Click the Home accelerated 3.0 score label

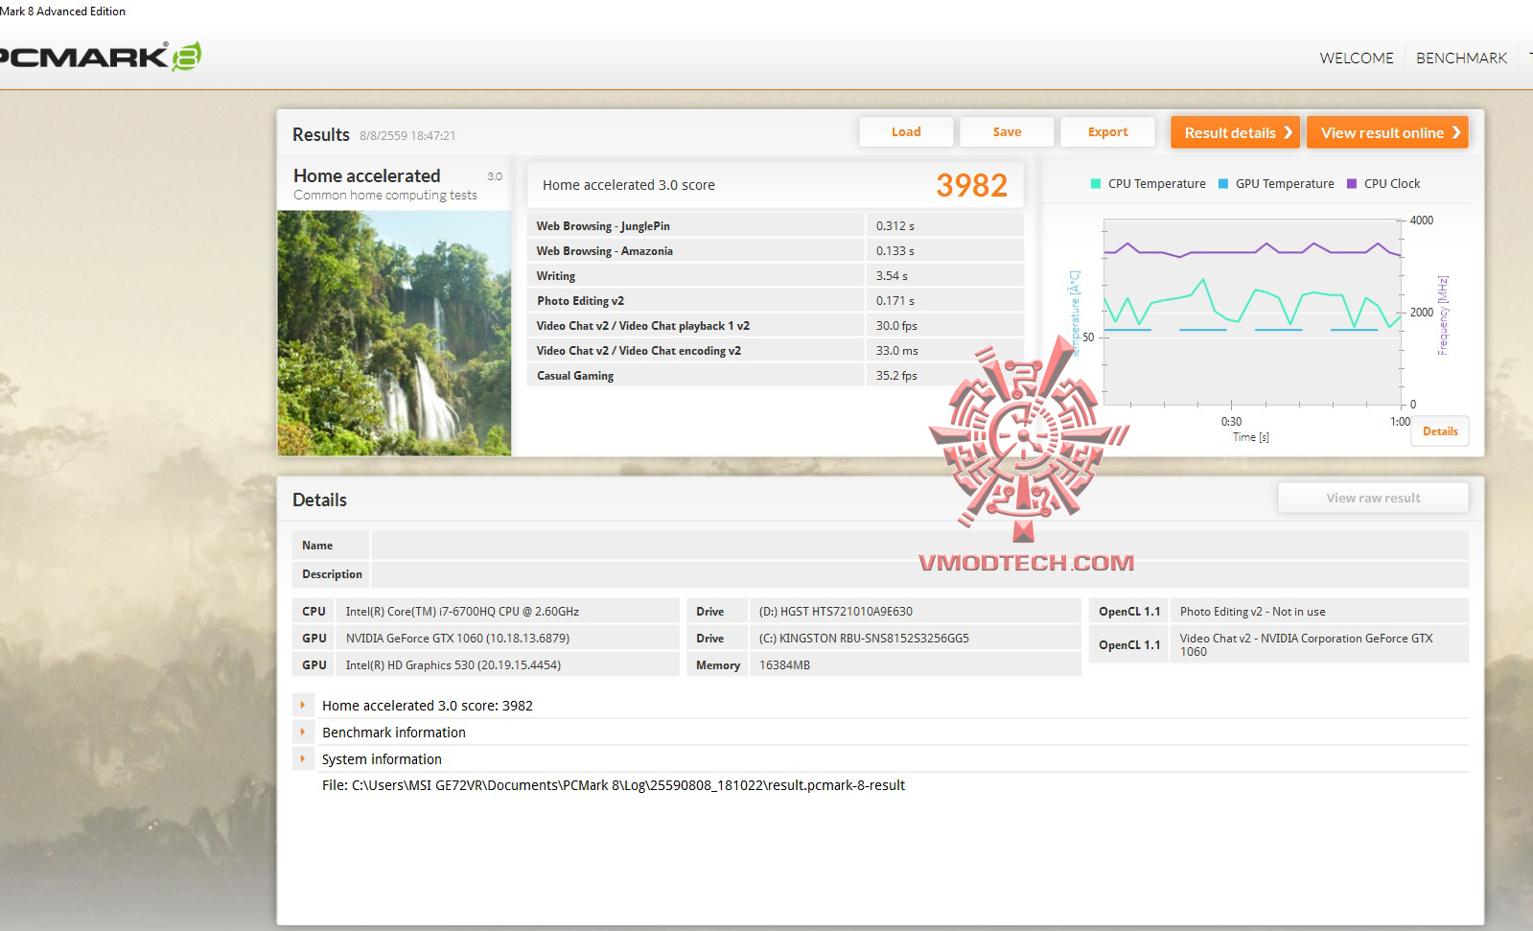pos(629,185)
